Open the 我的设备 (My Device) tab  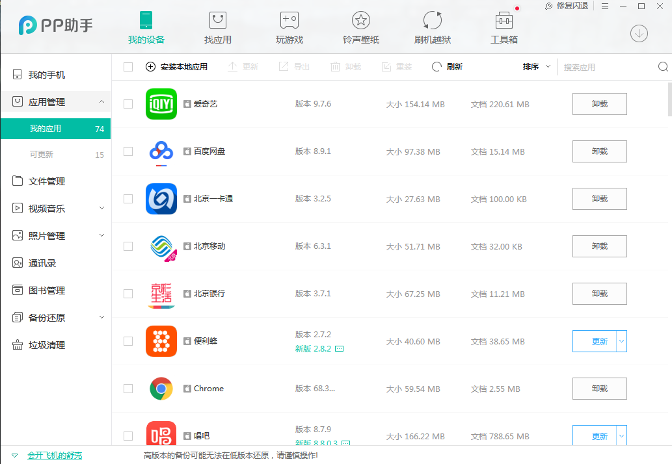click(x=146, y=28)
